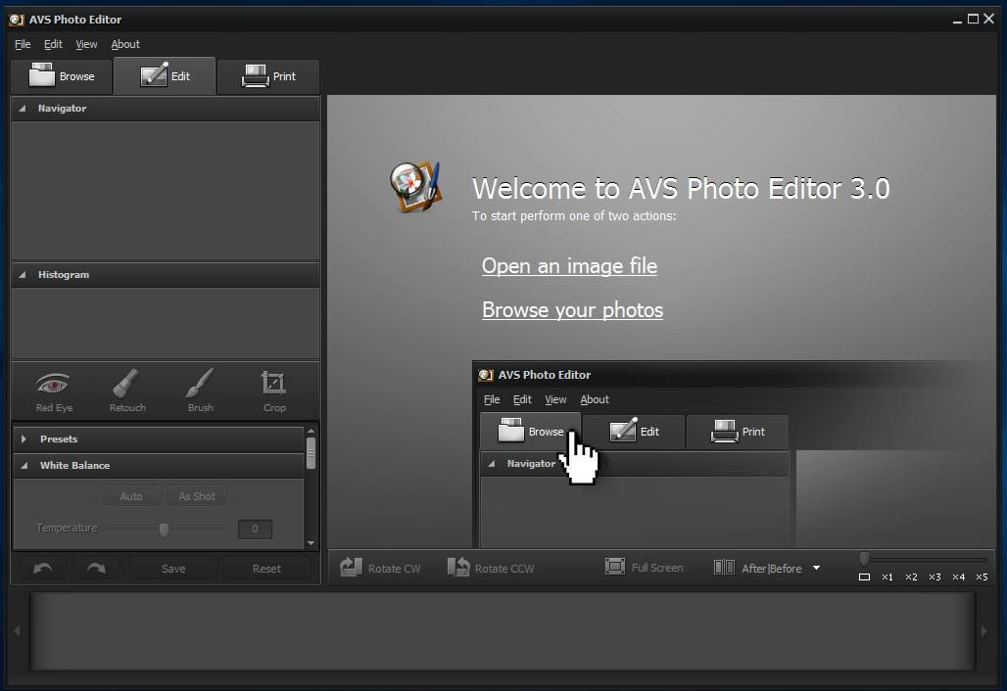Click the Rotate CW button
Screen dimensions: 1007x691
[380, 568]
